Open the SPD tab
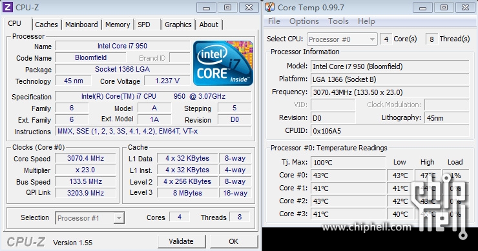Screen dimensions: 478x251 pyautogui.click(x=144, y=25)
